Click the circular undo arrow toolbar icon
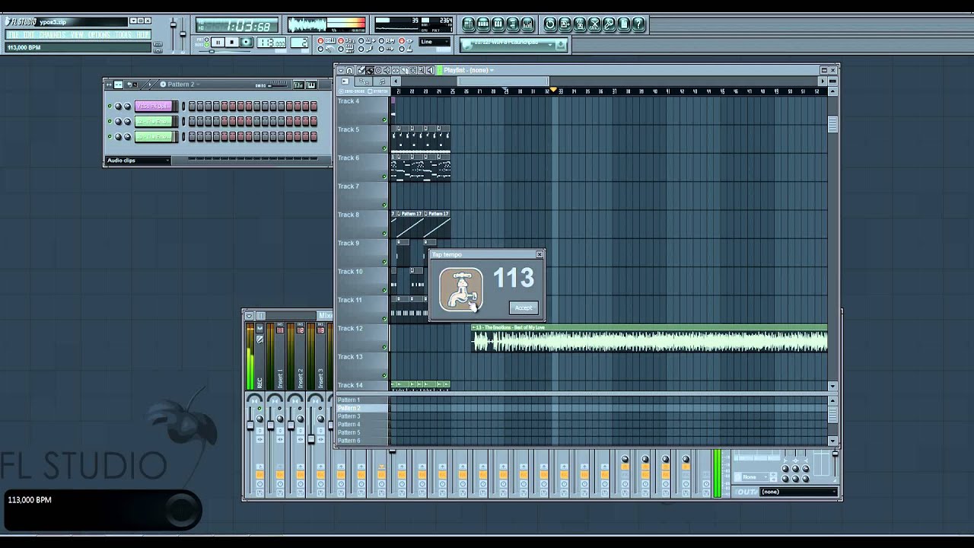Viewport: 974px width, 548px height. [549, 24]
